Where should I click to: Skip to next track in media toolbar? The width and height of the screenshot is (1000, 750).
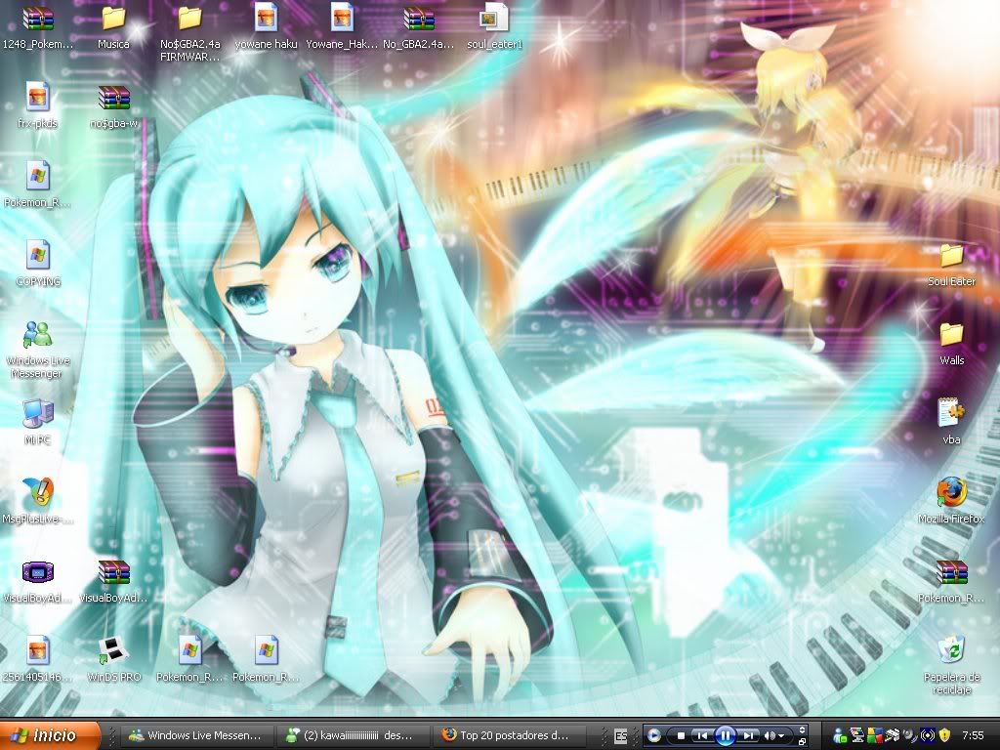coord(748,735)
